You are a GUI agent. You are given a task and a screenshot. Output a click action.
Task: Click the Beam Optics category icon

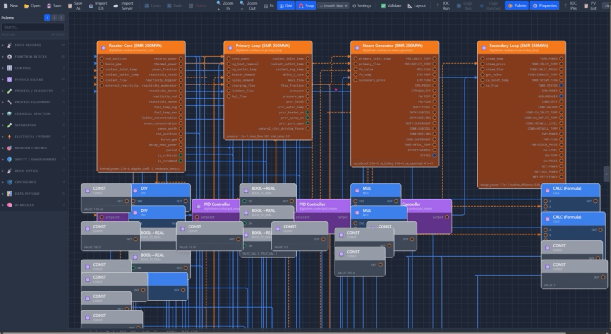pos(10,171)
